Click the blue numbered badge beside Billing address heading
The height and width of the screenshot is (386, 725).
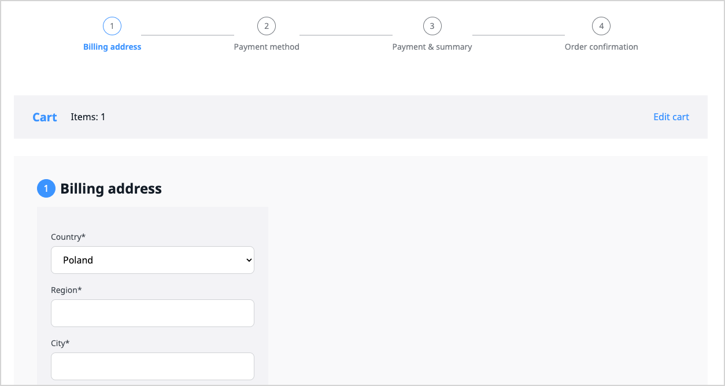tap(46, 188)
